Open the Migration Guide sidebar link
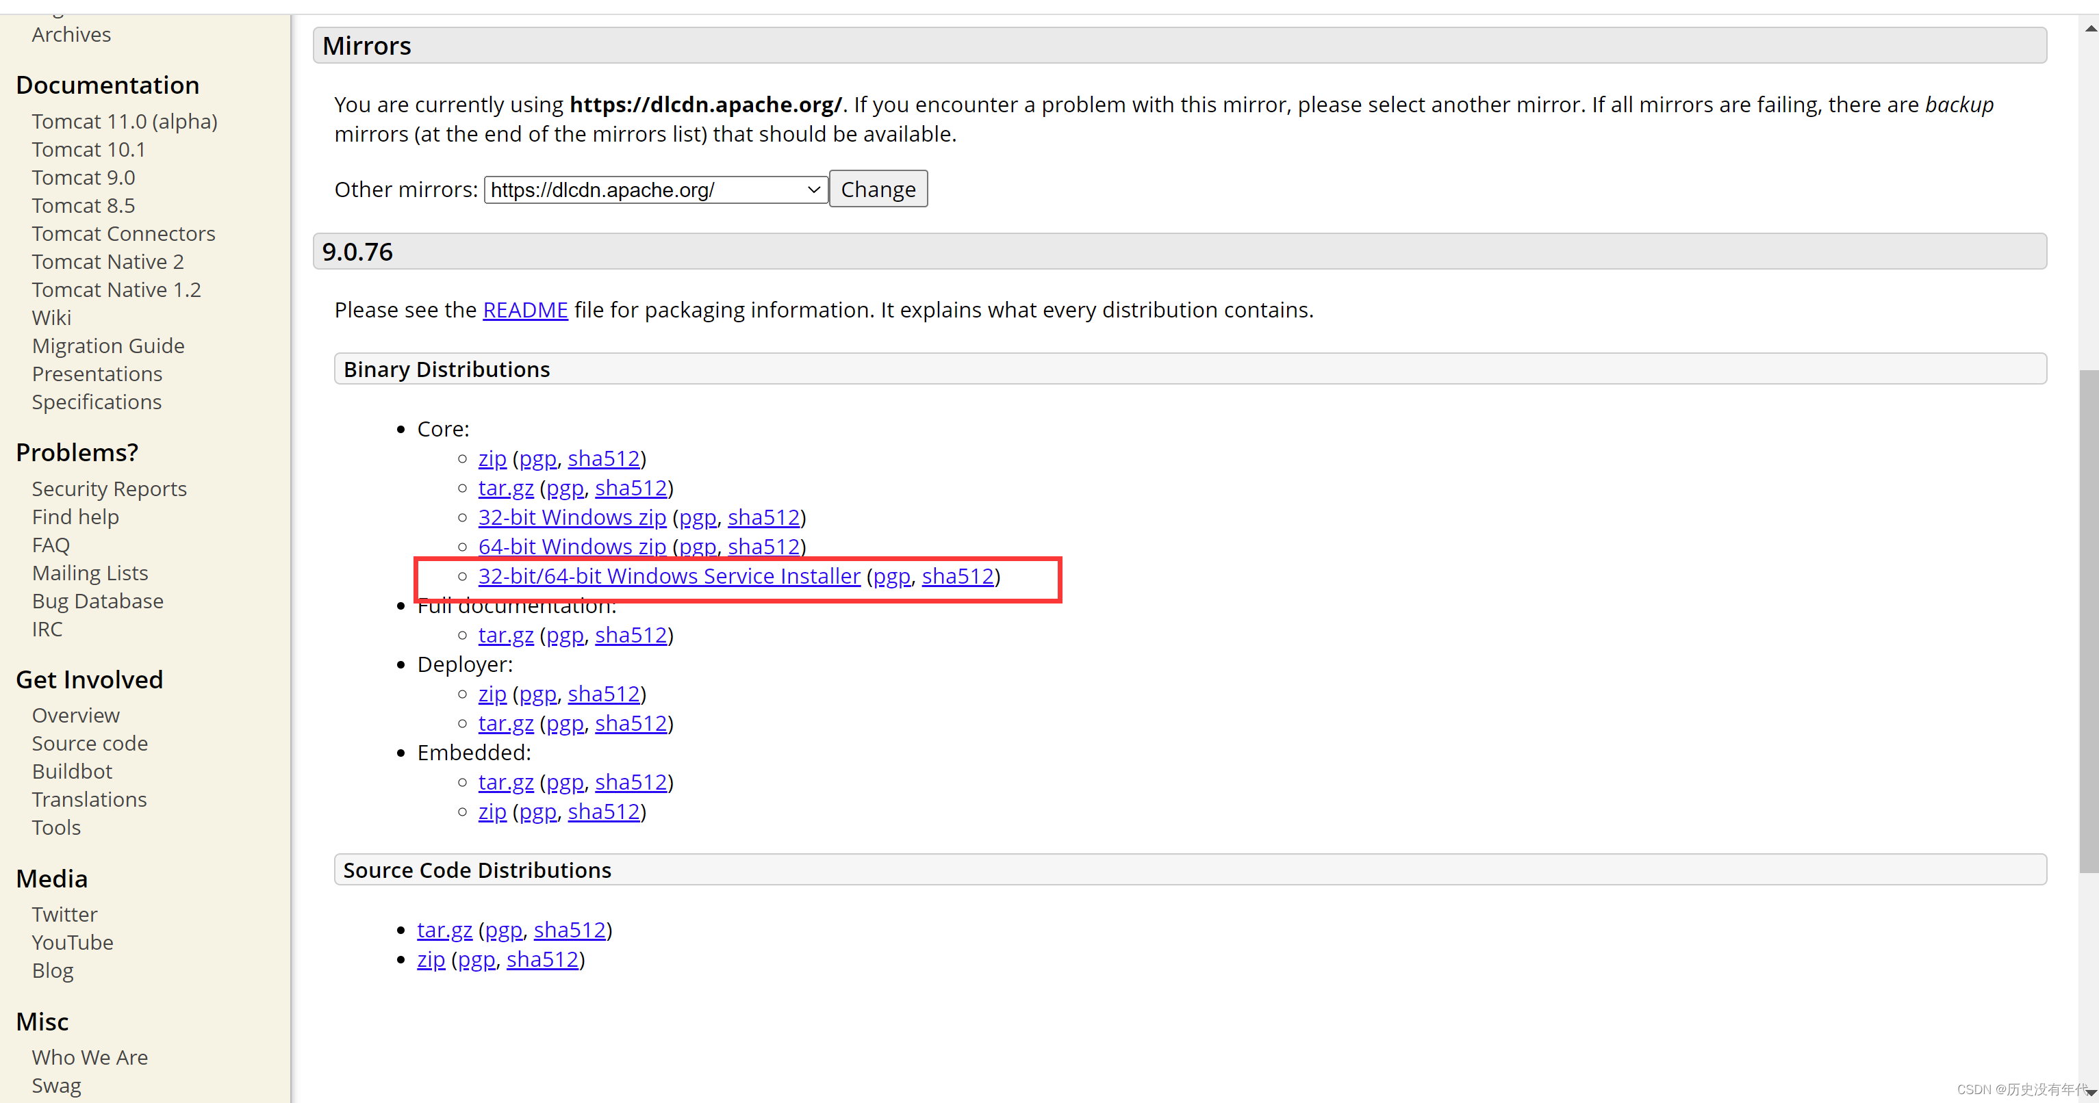Viewport: 2099px width, 1103px height. click(x=107, y=346)
